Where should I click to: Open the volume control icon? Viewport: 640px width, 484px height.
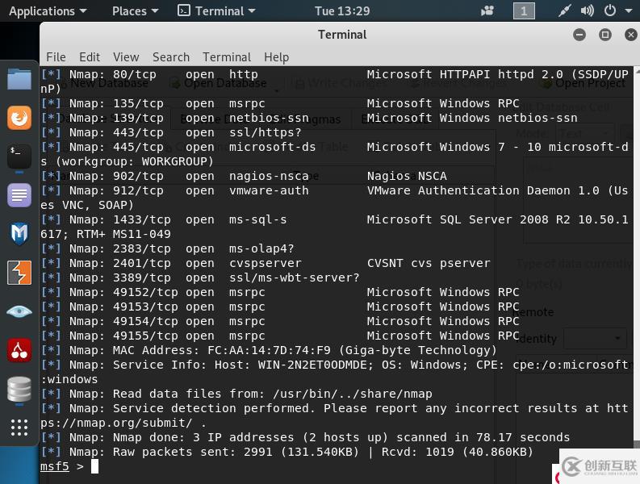[587, 11]
